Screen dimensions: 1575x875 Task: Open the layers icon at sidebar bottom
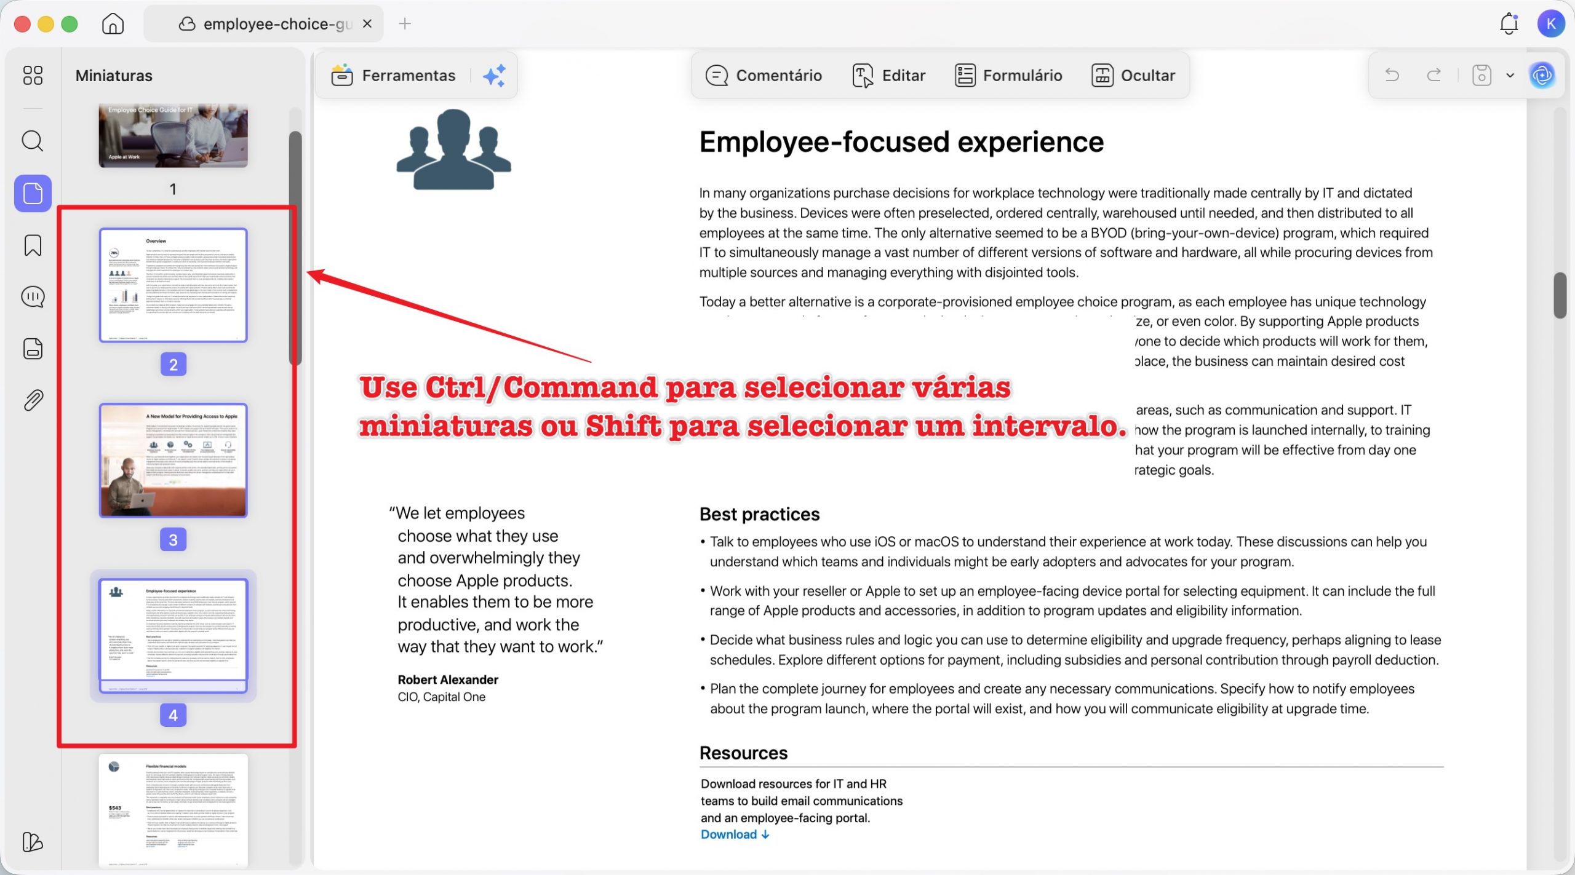pos(33,841)
